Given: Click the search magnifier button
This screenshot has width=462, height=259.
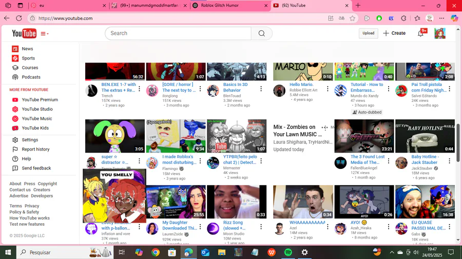Looking at the screenshot, I should (262, 33).
